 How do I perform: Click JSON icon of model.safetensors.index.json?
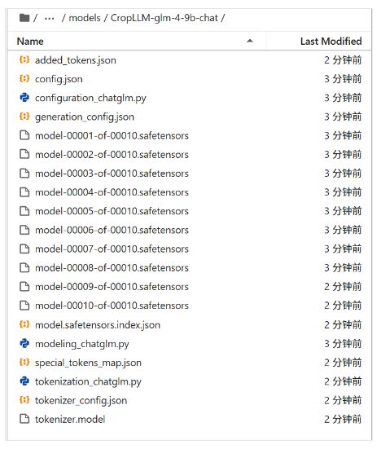[x=24, y=324]
